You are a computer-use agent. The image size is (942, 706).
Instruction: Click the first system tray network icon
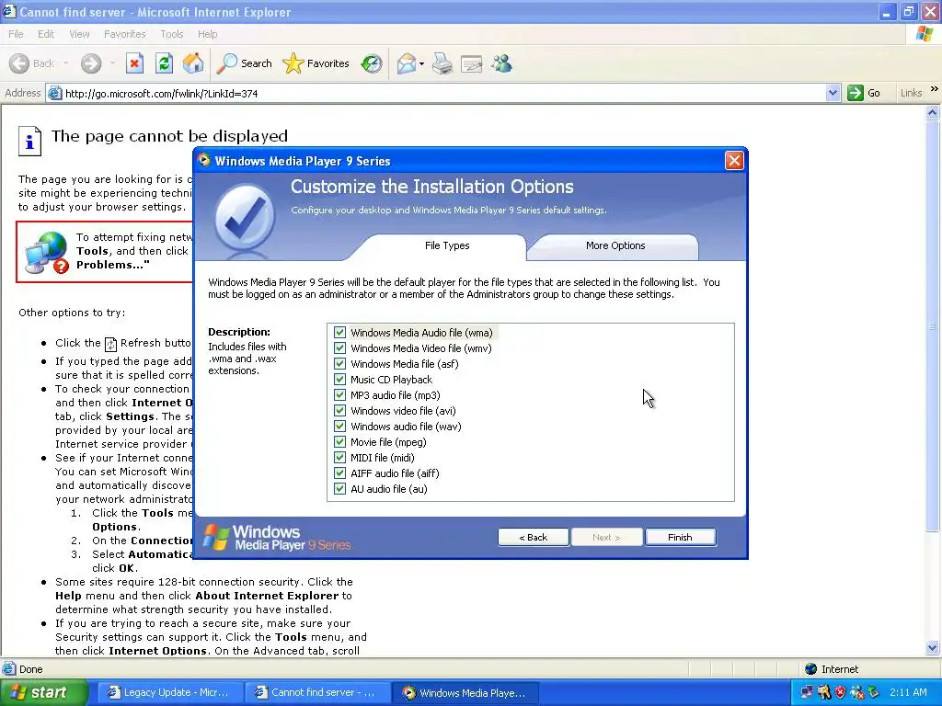pyautogui.click(x=807, y=692)
